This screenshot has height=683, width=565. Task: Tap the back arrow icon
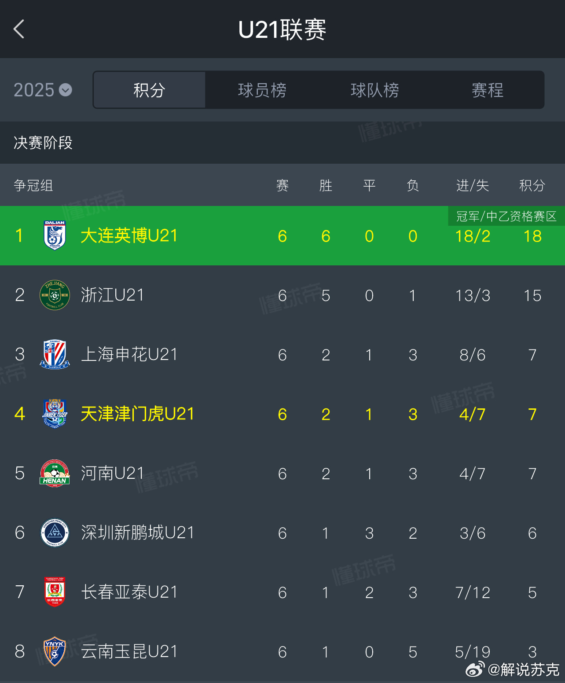click(19, 29)
